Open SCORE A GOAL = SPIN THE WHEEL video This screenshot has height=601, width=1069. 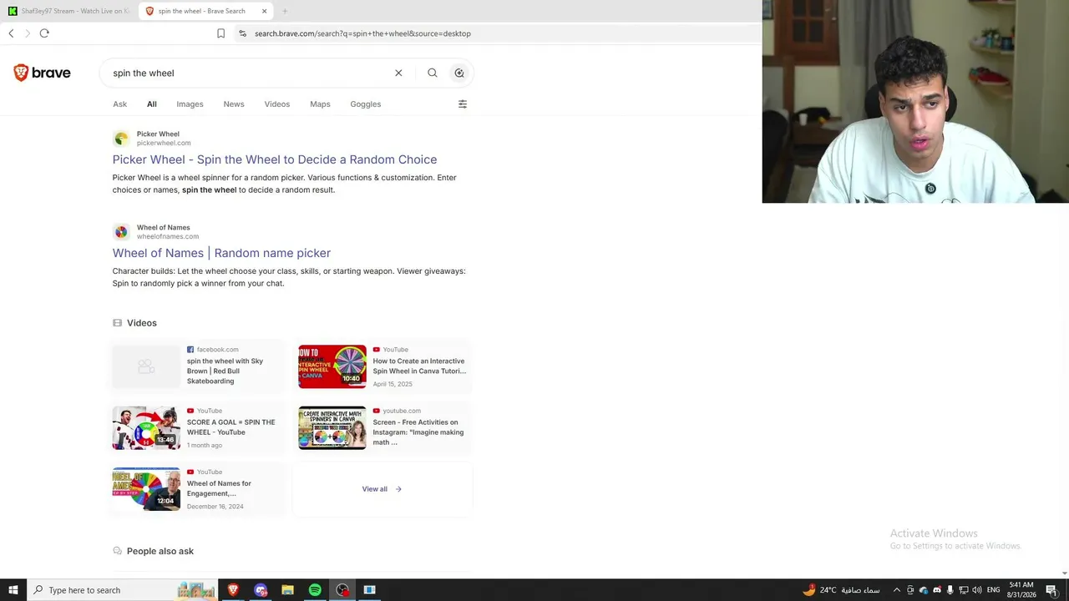(231, 427)
